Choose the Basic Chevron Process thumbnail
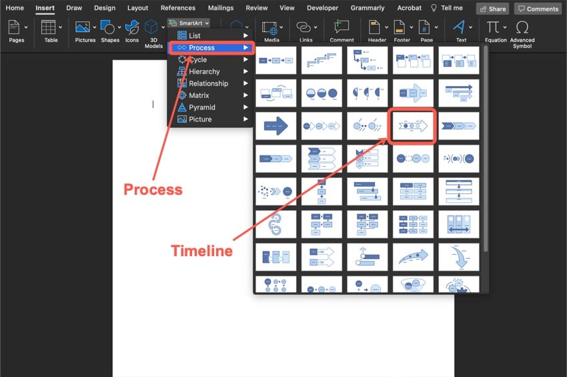567x377 pixels. point(459,126)
